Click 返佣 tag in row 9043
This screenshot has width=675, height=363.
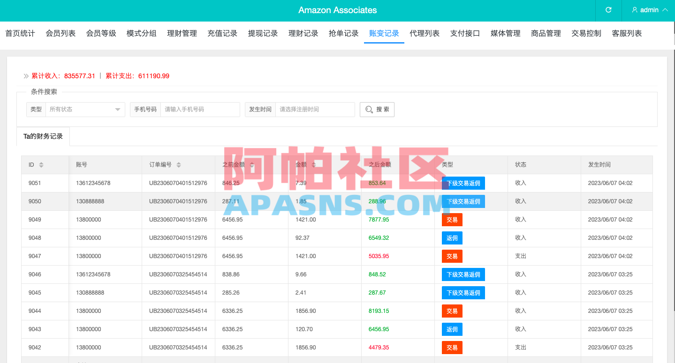pos(452,329)
